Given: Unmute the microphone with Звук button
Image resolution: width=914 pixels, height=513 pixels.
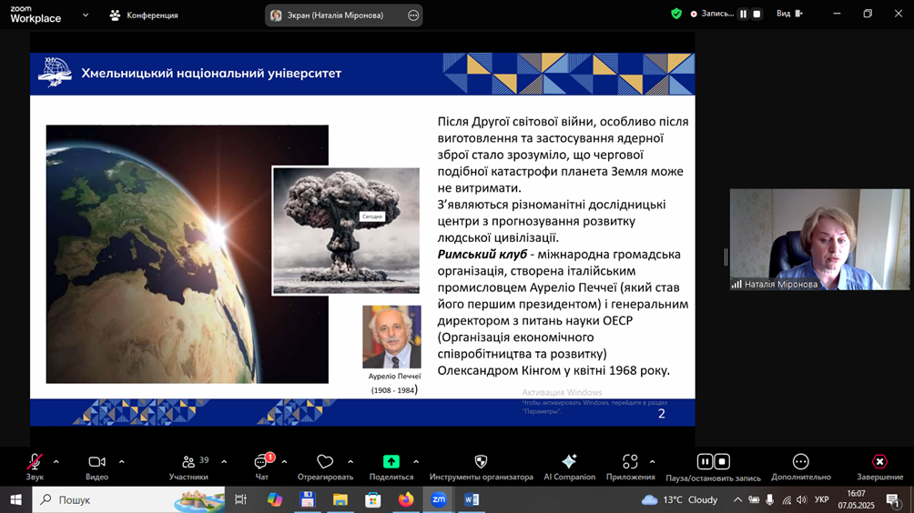Looking at the screenshot, I should tap(35, 467).
